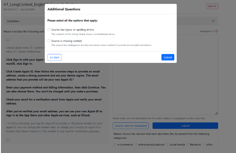Choose the reference/educational radio option
Viewport: 236px width, 153px height.
[x=136, y=144]
